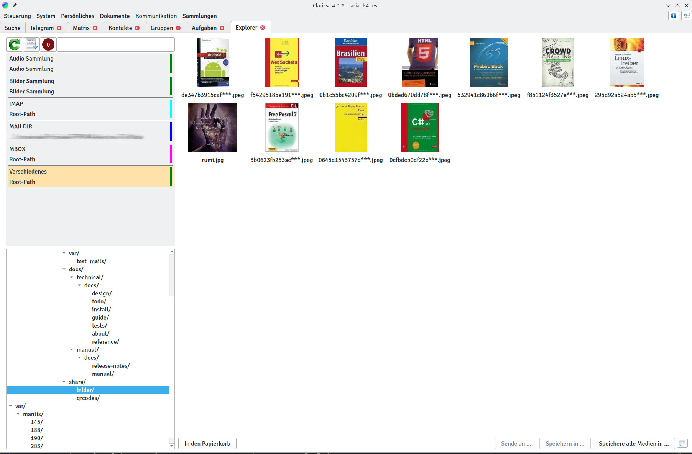Click the green refresh icon
Viewport: 692px width, 454px height.
click(15, 44)
